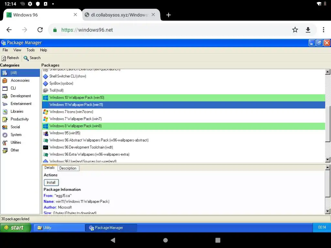
Task: Click the Windows 96 Development Toolchain icon
Action: 45,147
